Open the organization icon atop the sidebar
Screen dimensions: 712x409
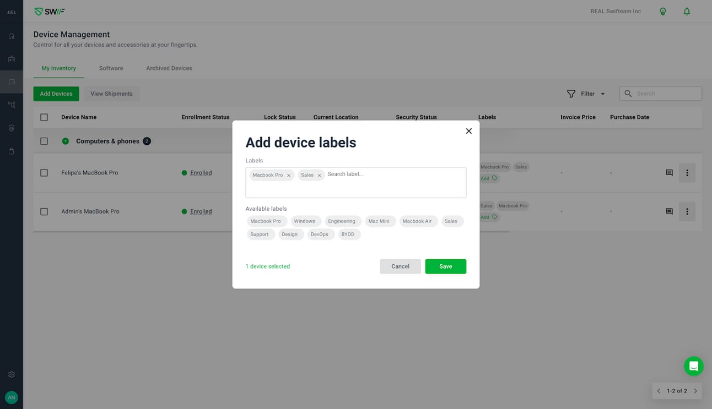coord(11,12)
